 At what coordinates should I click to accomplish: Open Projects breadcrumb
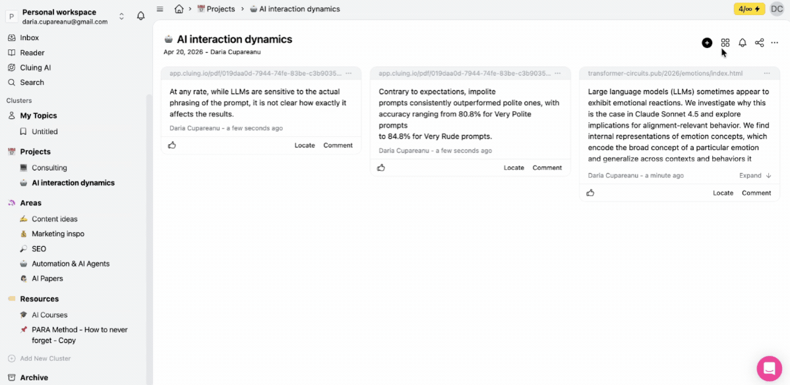(216, 9)
